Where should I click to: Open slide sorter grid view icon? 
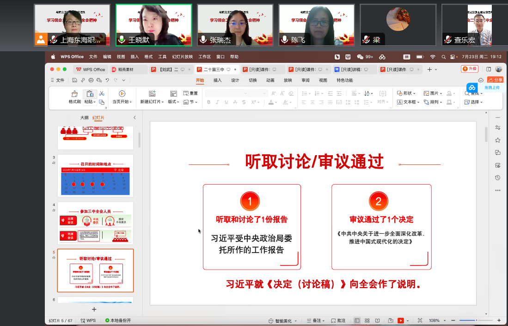pos(367,320)
